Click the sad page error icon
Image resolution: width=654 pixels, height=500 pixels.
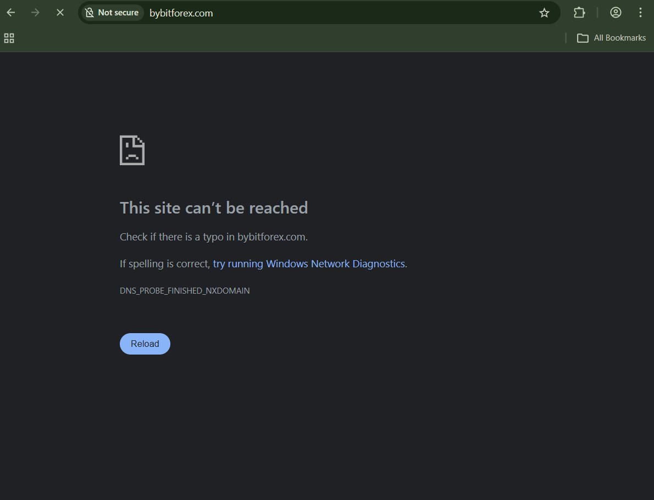point(132,150)
